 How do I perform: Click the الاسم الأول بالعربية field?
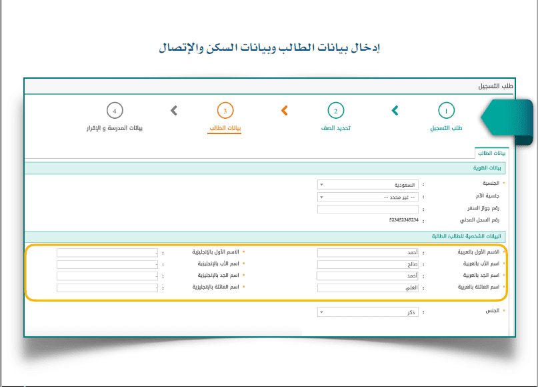(x=368, y=253)
